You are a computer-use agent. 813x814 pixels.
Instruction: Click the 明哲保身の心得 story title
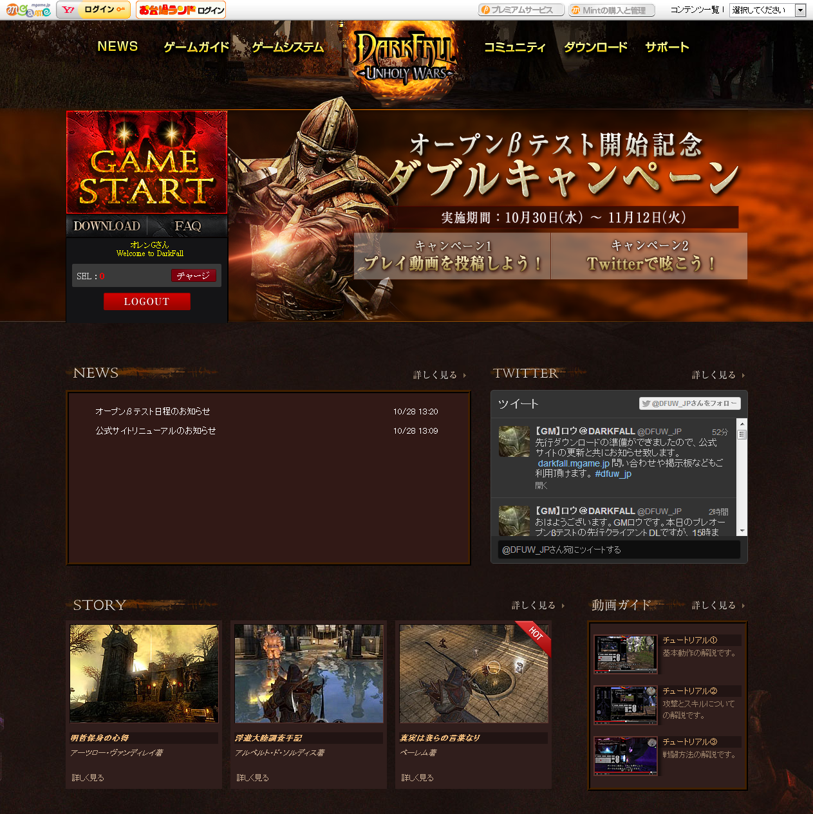click(x=100, y=738)
